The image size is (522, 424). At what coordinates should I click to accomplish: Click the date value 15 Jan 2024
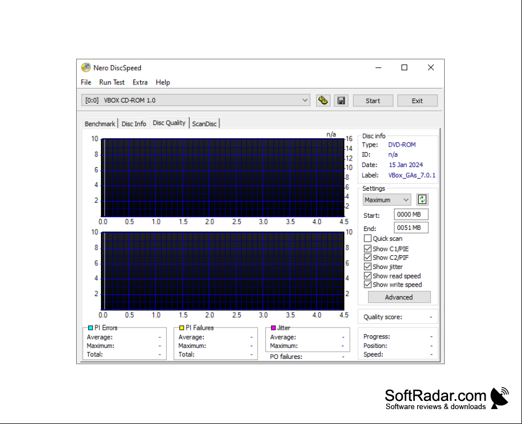(406, 165)
